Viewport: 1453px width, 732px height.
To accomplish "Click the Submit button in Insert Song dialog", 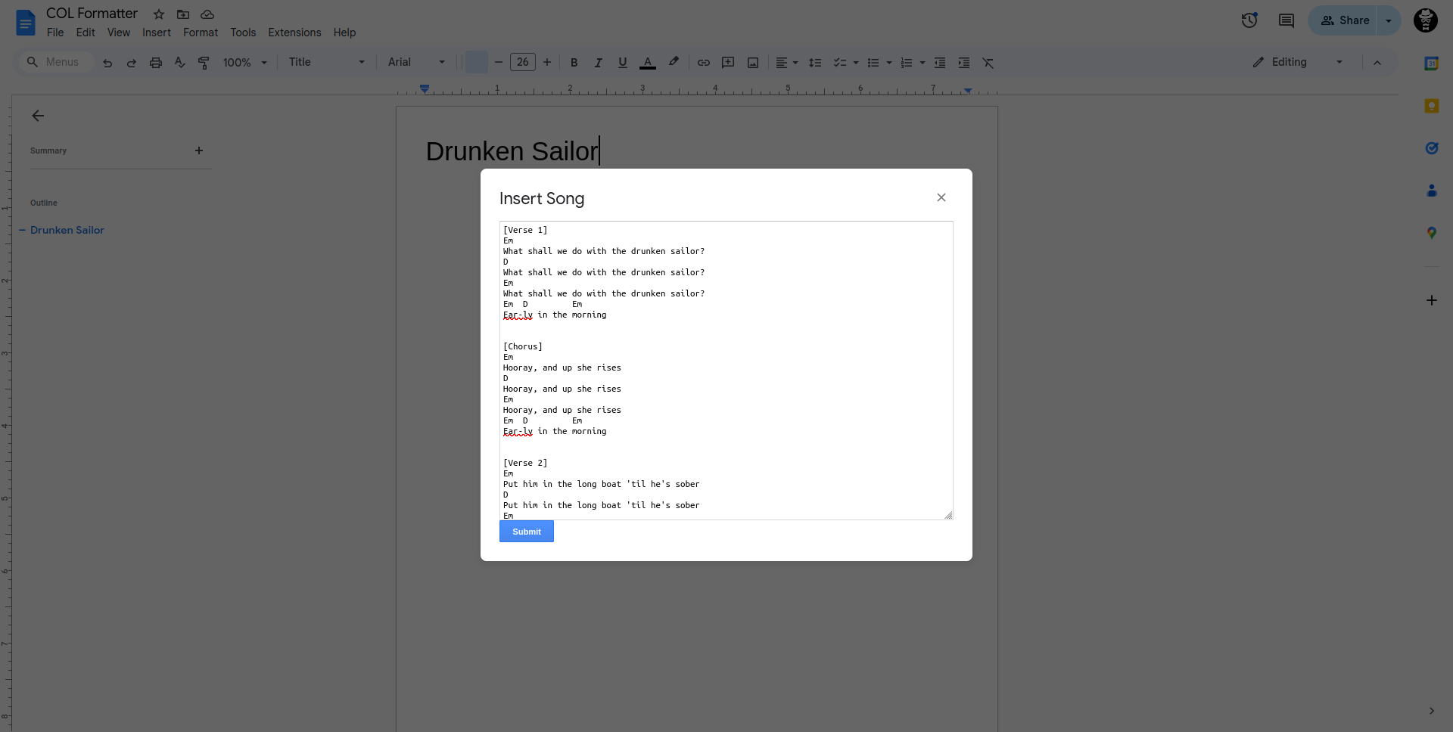I will pyautogui.click(x=527, y=532).
